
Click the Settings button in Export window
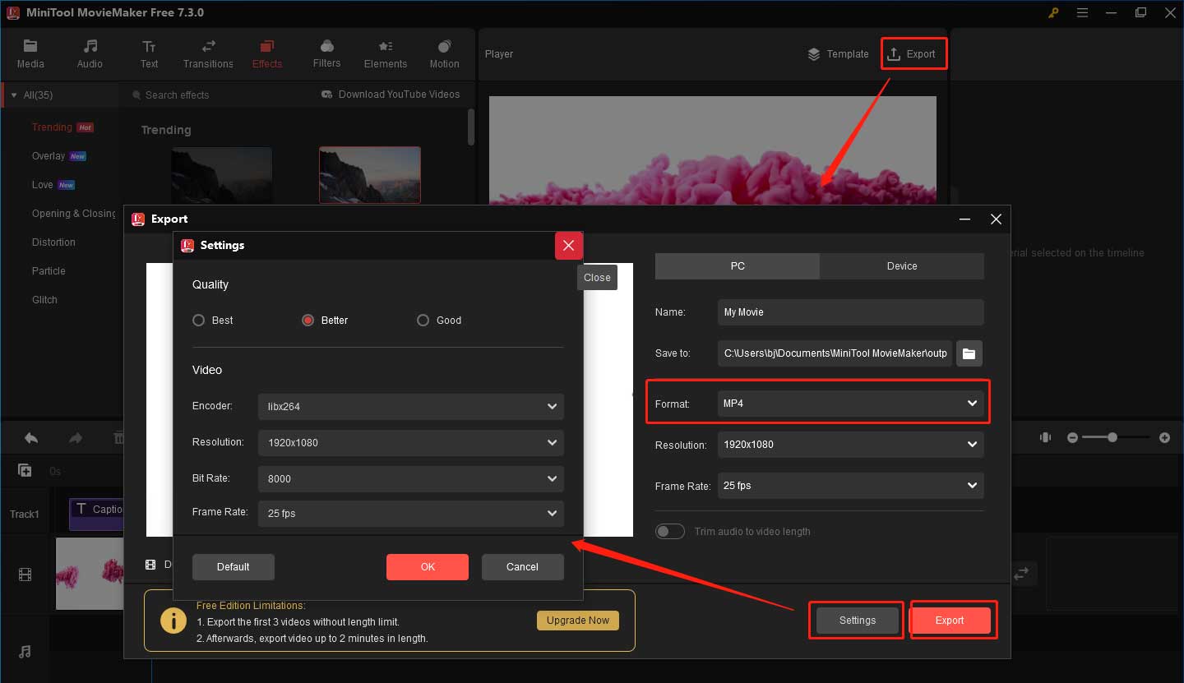tap(858, 621)
